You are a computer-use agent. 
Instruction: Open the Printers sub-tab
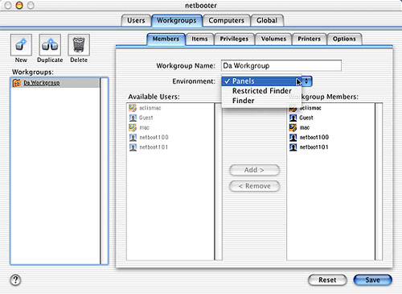(310, 39)
